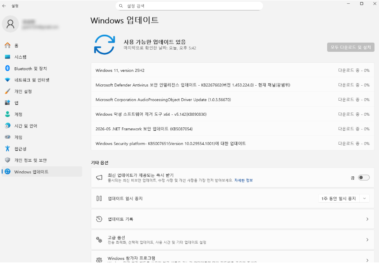Click the large blue update sync icon
The width and height of the screenshot is (379, 272).
105,45
